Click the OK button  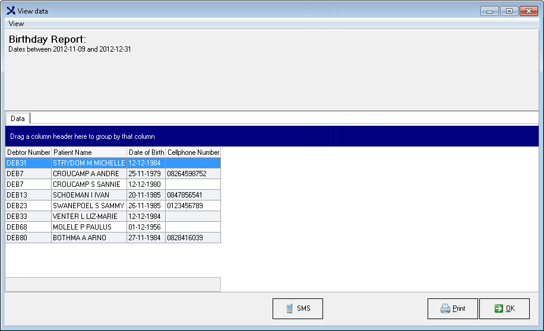504,308
